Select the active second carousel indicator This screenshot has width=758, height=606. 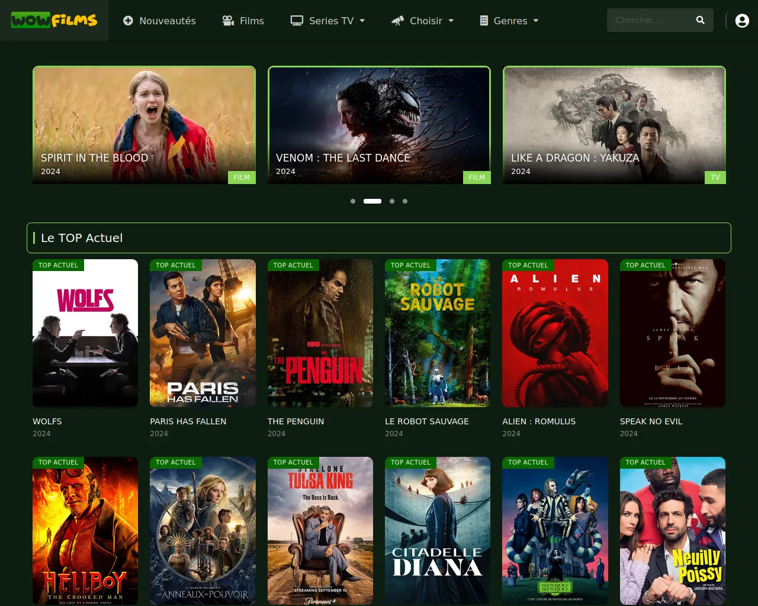pyautogui.click(x=372, y=201)
